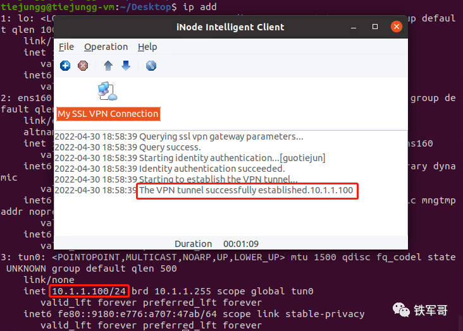Click the terminal prompt 'ip add' command
The height and width of the screenshot is (331, 463).
(x=200, y=6)
